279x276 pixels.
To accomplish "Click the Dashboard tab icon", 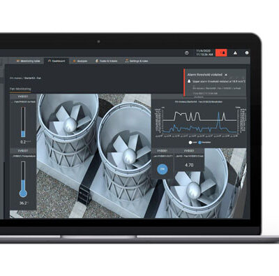I will [50, 61].
